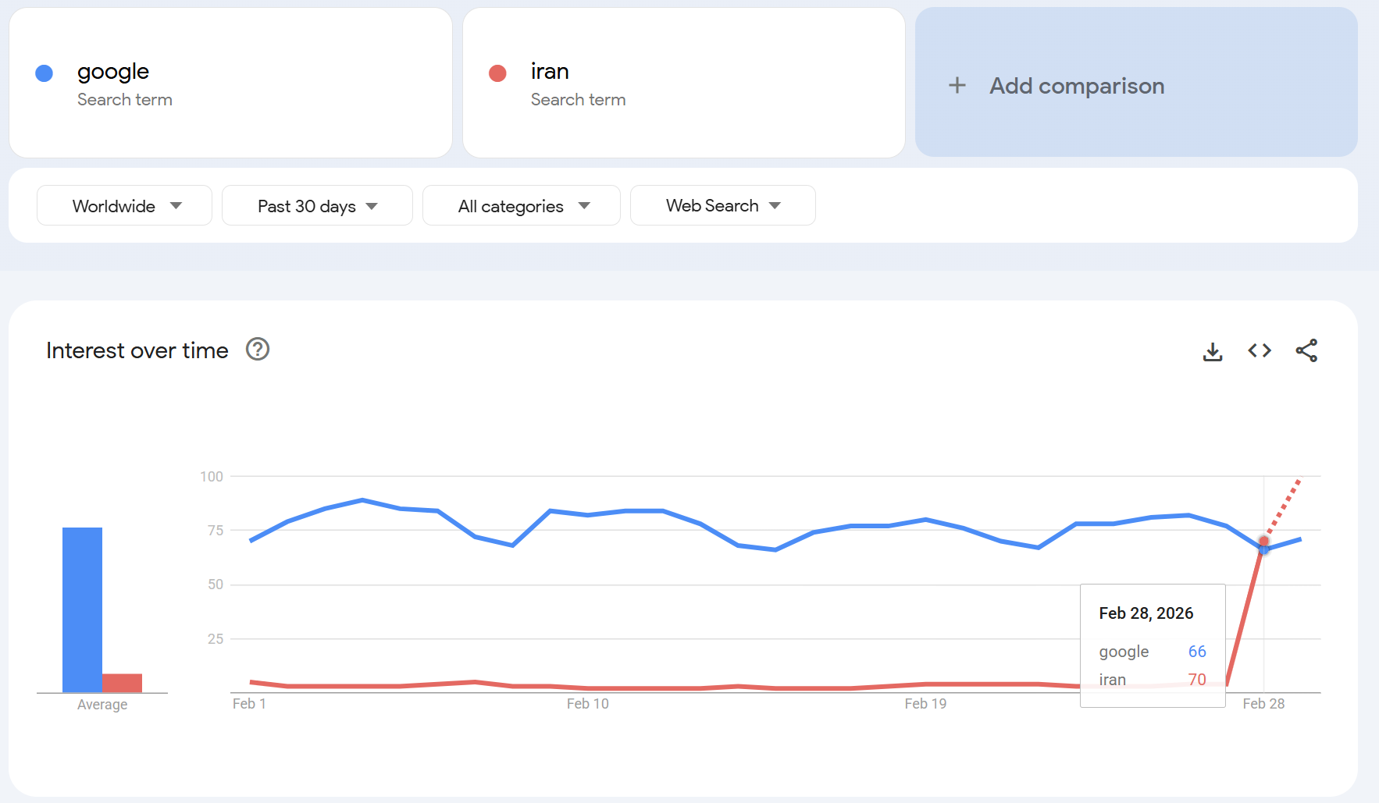Click the Feb 28 data point marker
Image resolution: width=1379 pixels, height=803 pixels.
[1263, 542]
